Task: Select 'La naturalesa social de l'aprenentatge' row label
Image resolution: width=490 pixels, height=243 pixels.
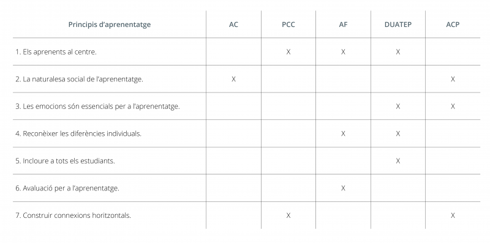Action: click(x=79, y=79)
